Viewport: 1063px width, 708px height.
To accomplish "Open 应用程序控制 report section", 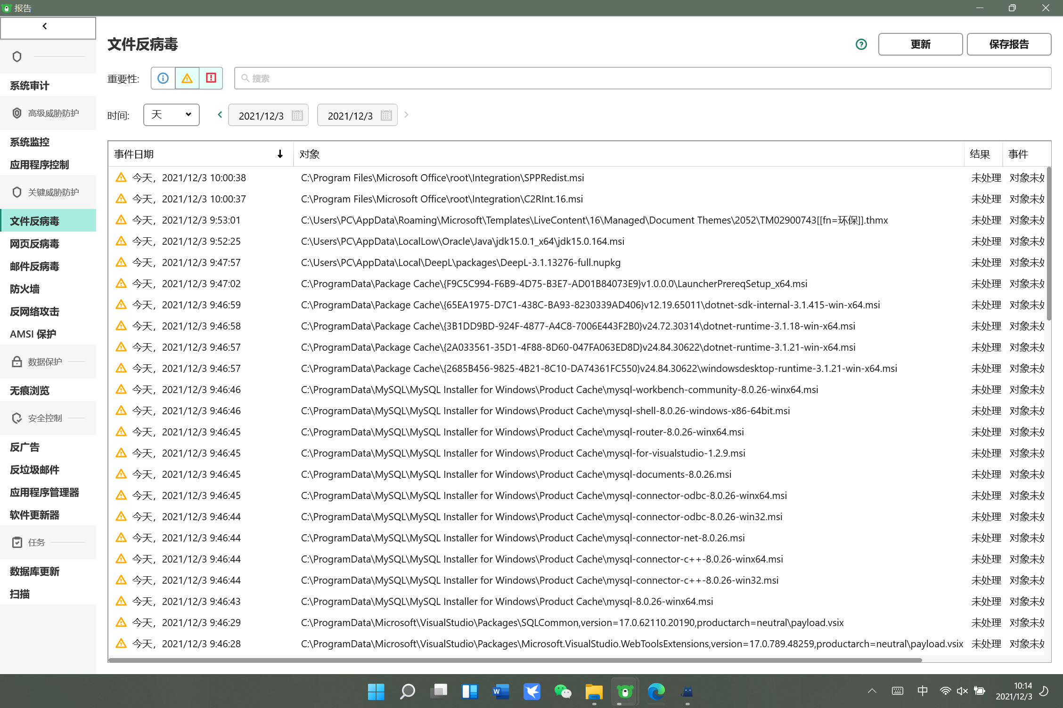I will [48, 165].
